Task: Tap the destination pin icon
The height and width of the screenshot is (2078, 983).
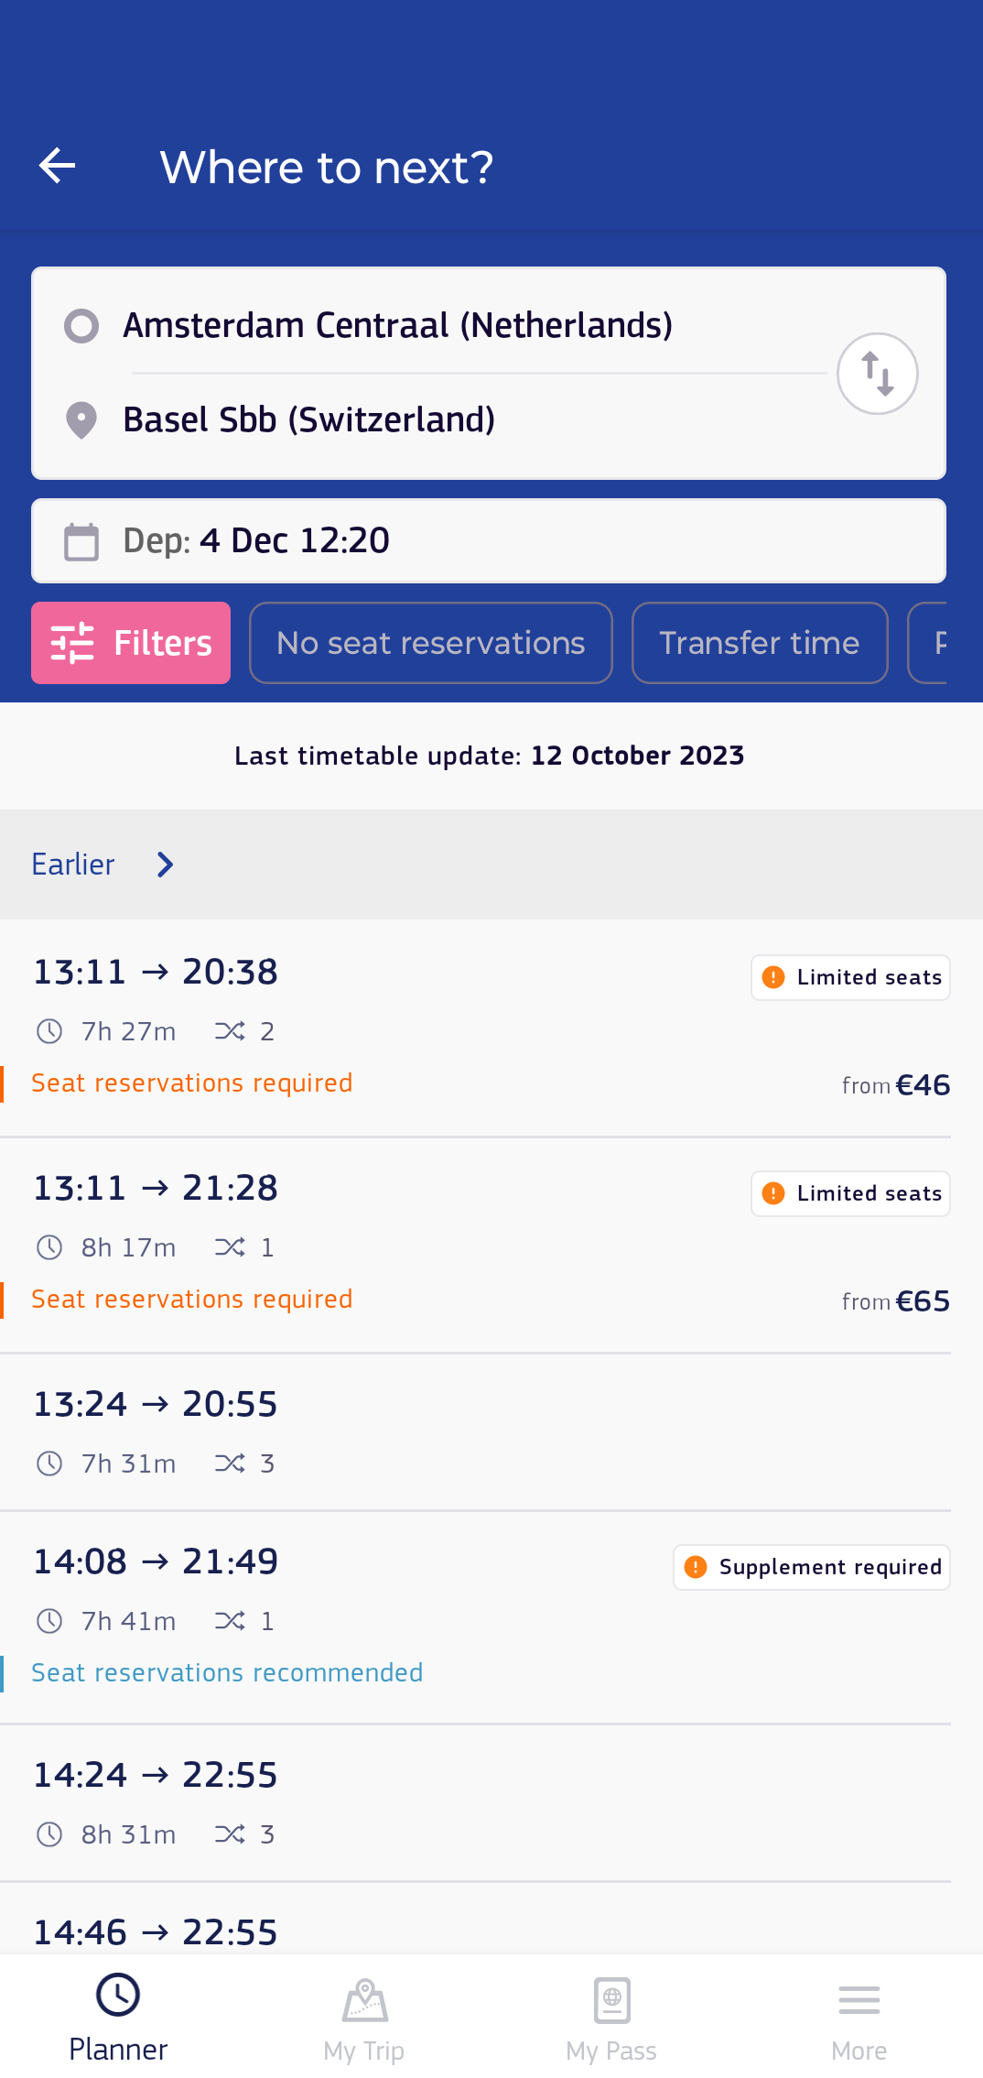Action: 81,420
